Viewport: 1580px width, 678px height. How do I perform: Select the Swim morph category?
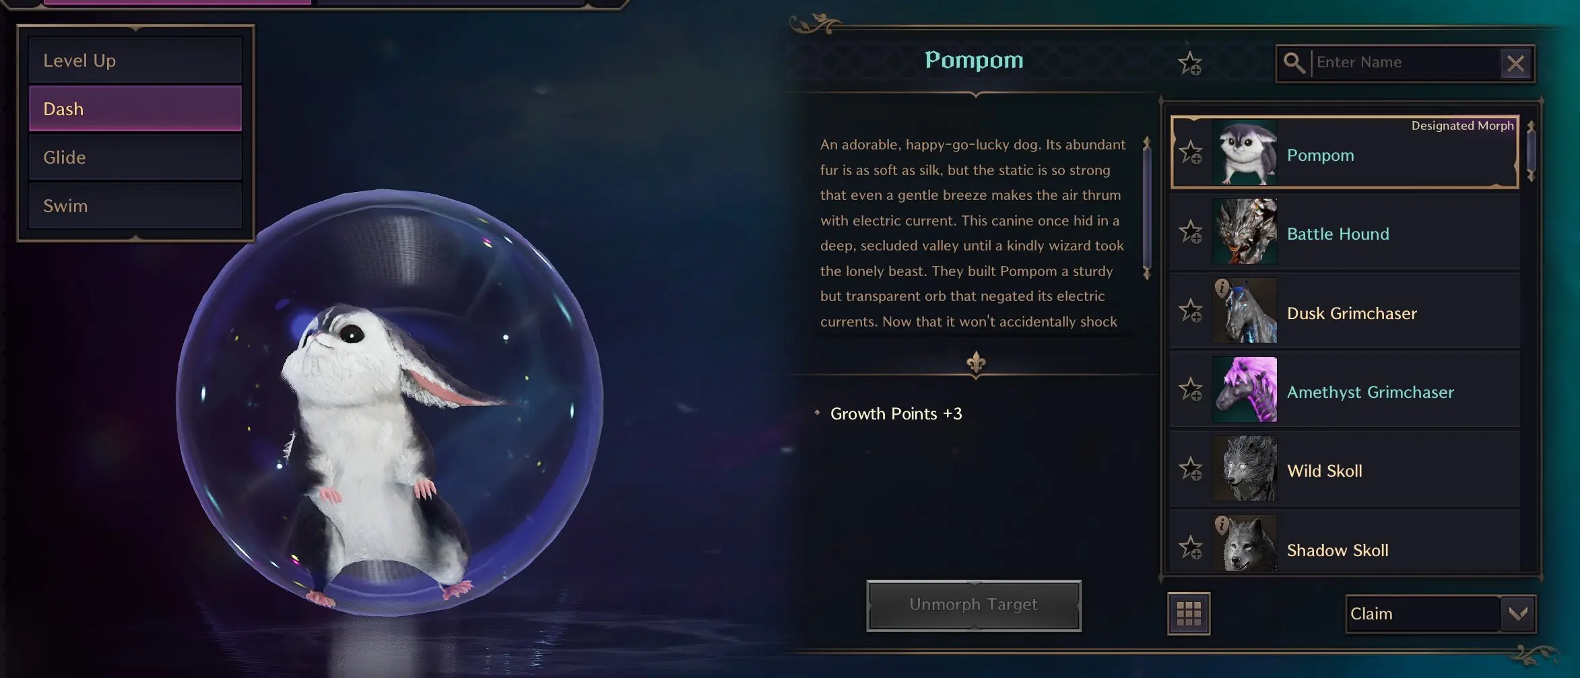pyautogui.click(x=135, y=205)
